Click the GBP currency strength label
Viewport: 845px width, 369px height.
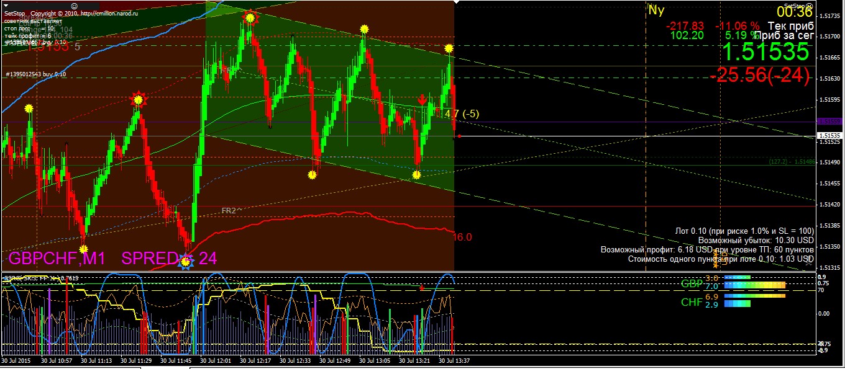[692, 284]
